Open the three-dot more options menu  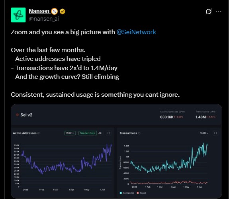[x=219, y=12]
